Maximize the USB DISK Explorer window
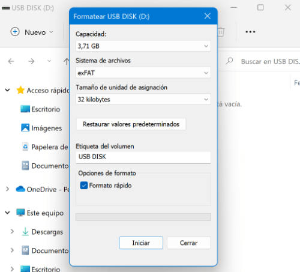 coord(260,8)
